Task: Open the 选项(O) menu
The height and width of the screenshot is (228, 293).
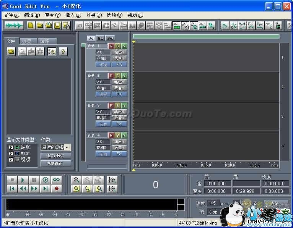Action: [x=114, y=15]
